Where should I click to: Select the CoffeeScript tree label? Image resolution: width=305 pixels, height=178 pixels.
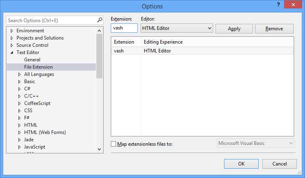(x=37, y=103)
